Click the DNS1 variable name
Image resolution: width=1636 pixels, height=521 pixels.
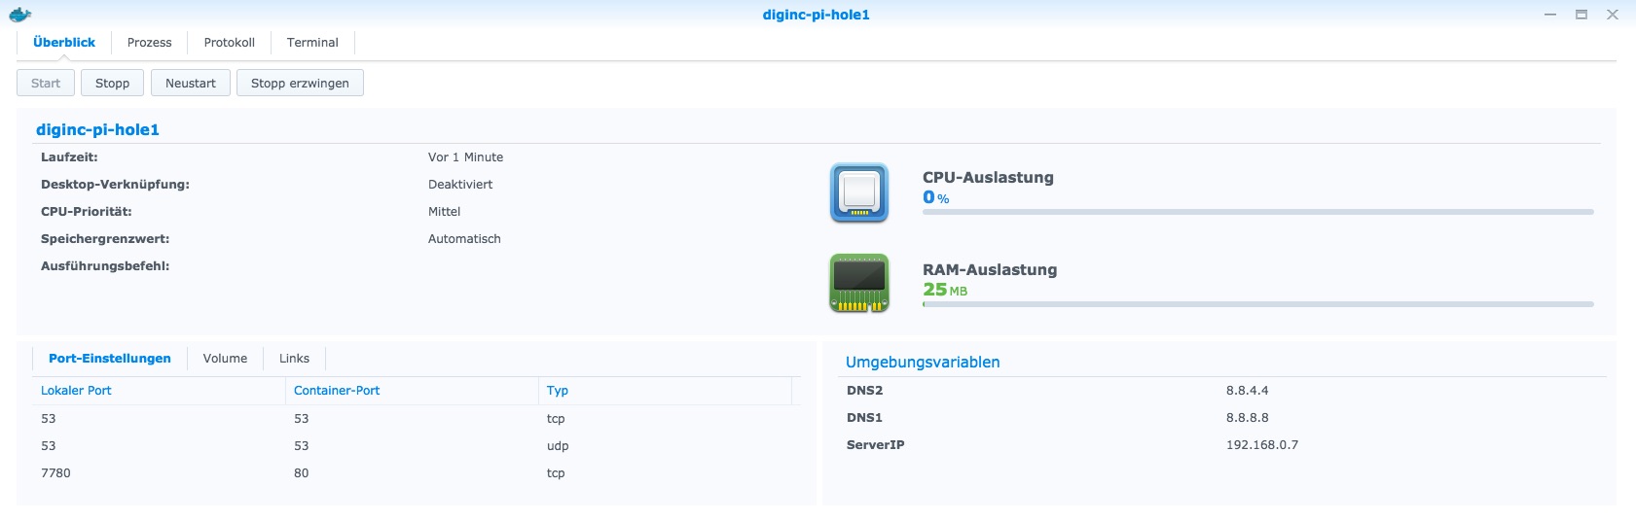[864, 418]
